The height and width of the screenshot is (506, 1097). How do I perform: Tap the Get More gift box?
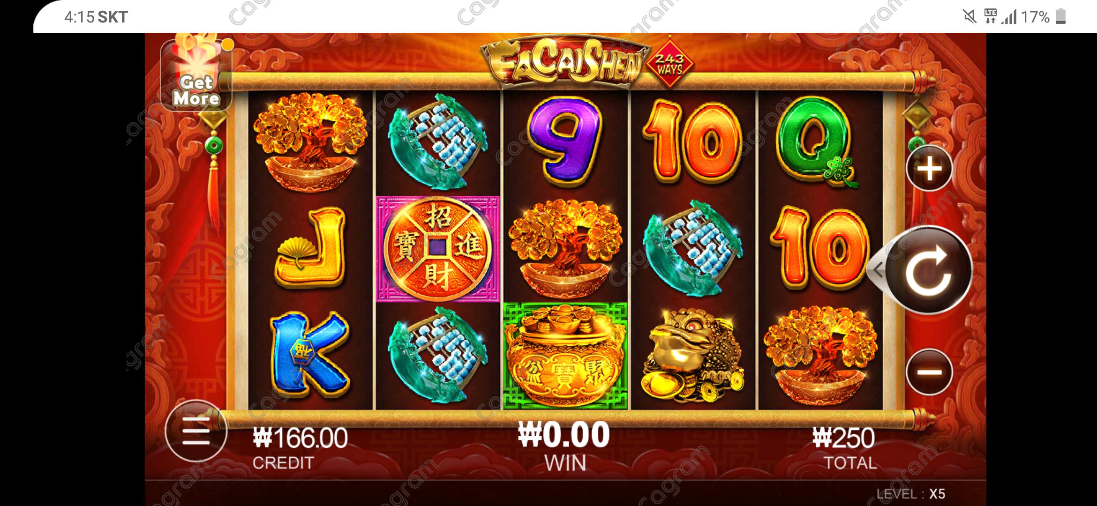pos(196,73)
